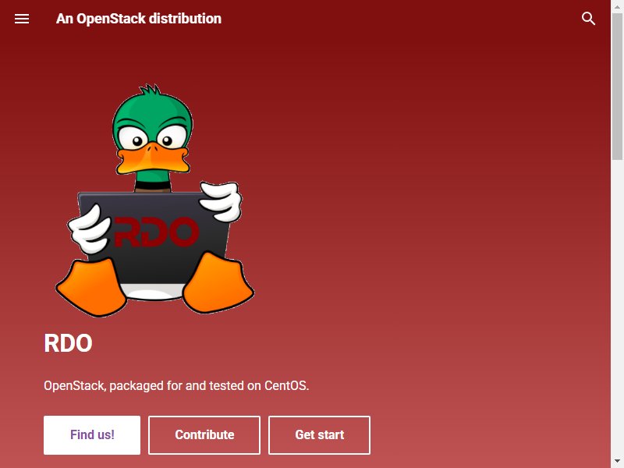Click the white gloved hand on laptop's left
The image size is (624, 468).
click(x=90, y=229)
